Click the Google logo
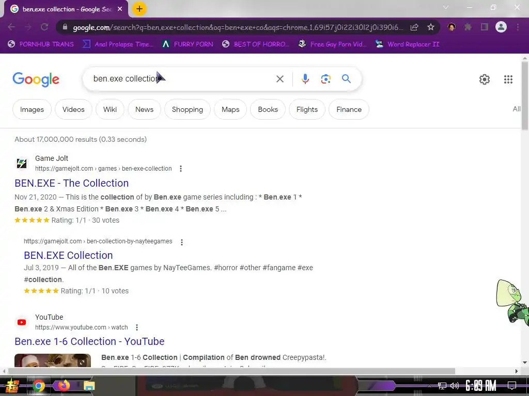 pyautogui.click(x=36, y=79)
